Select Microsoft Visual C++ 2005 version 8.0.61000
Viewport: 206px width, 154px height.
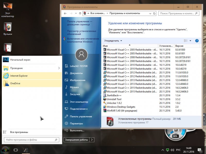(151, 50)
